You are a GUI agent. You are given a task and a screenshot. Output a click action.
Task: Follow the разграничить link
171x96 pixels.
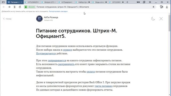66,64
